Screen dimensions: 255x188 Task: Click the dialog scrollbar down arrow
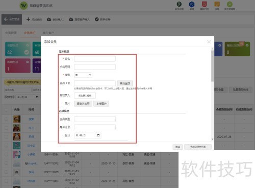(x=212, y=139)
